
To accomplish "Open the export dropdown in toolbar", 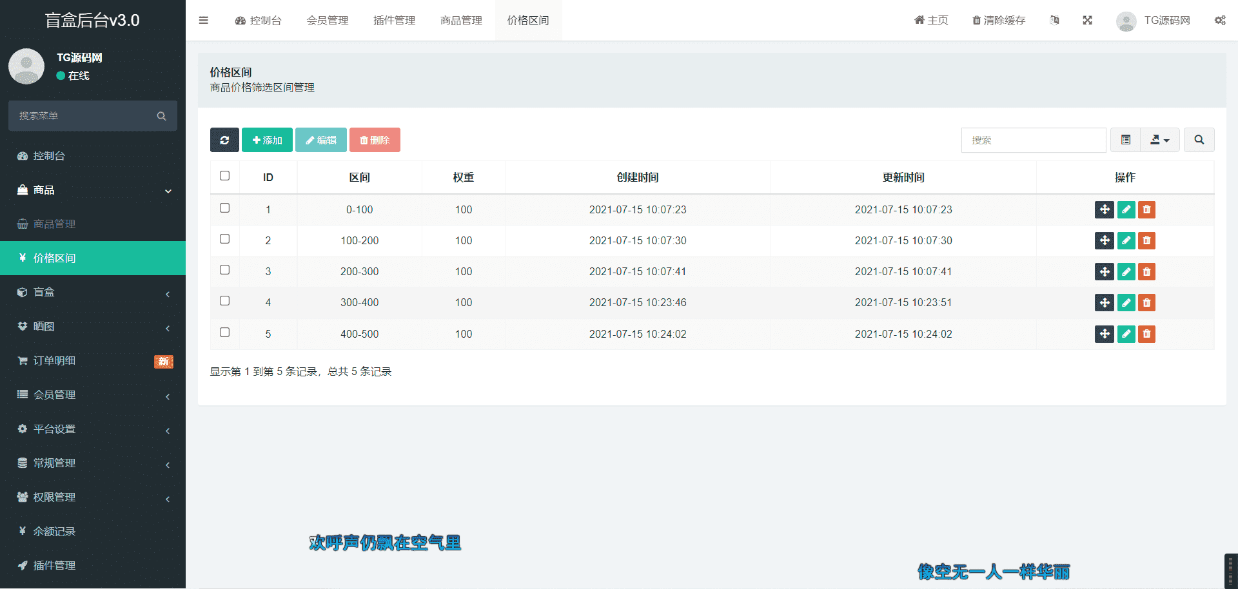I will pos(1159,140).
